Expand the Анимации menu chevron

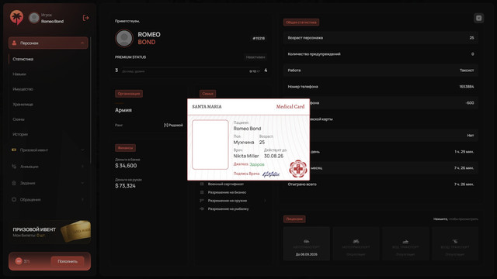pyautogui.click(x=82, y=167)
